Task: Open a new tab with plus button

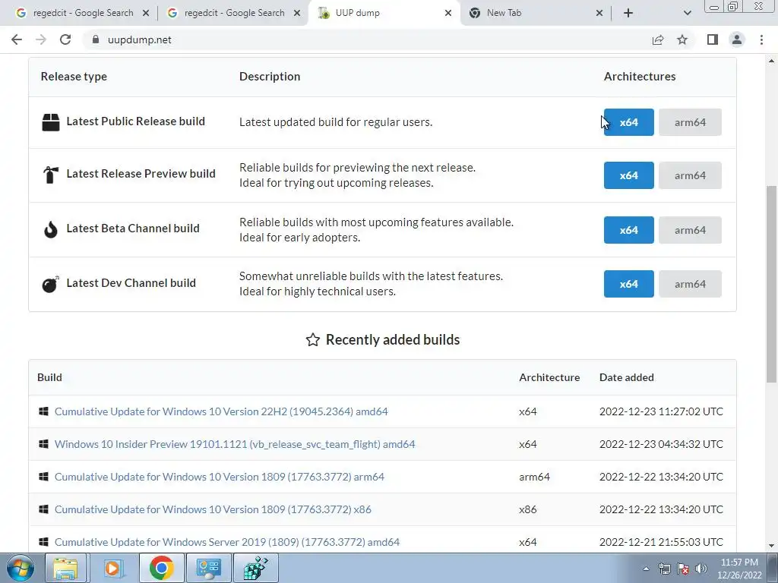Action: 628,13
